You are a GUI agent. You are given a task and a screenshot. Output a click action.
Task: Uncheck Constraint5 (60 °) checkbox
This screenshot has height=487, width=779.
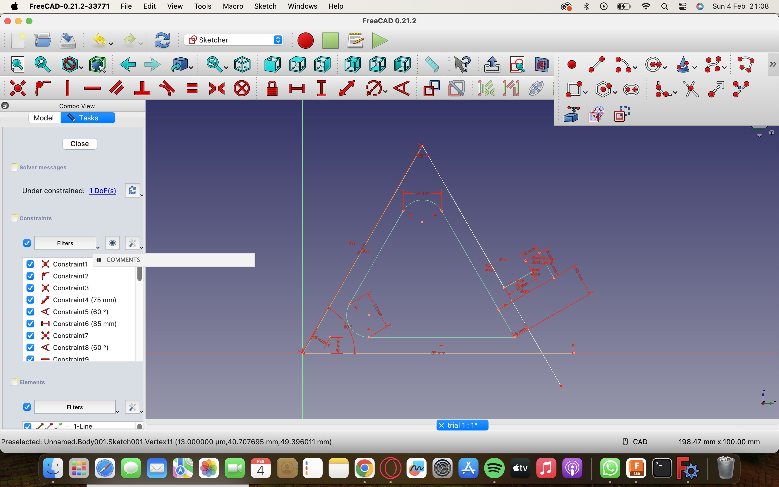click(x=30, y=312)
